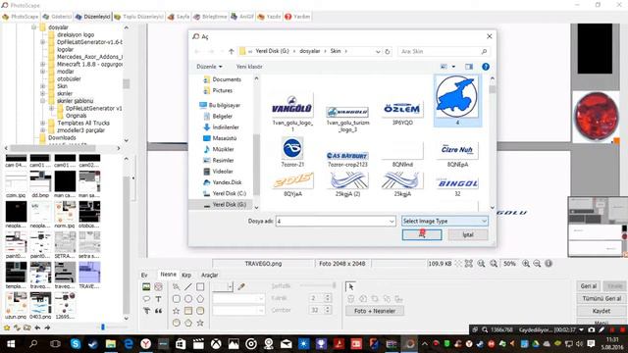The width and height of the screenshot is (628, 353).
Task: Open Masaüstü in dialog sidebar
Action: point(220,138)
